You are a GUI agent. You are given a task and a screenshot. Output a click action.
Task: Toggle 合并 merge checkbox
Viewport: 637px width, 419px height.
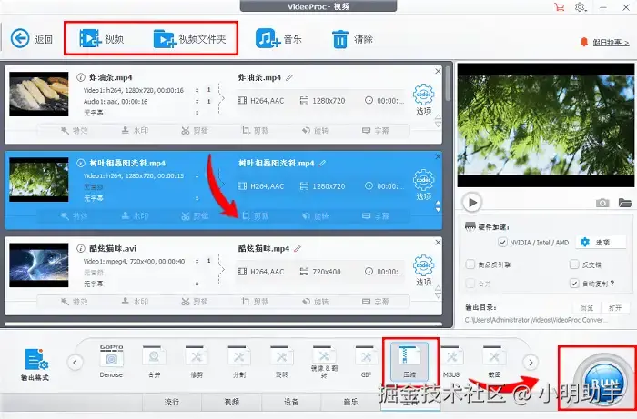click(470, 283)
